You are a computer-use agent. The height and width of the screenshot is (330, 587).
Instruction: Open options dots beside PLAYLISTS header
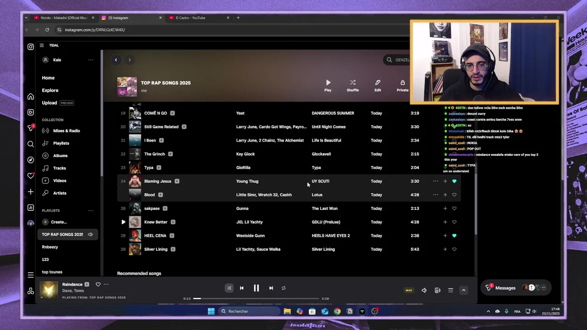pos(91,210)
